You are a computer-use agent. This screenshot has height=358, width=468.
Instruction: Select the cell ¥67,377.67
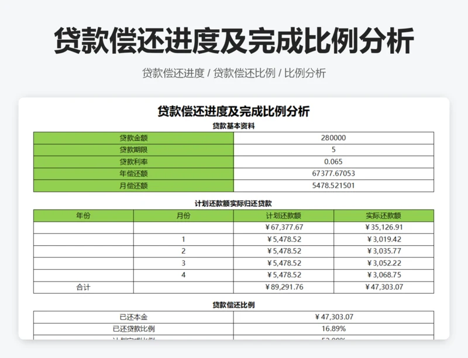(x=284, y=227)
